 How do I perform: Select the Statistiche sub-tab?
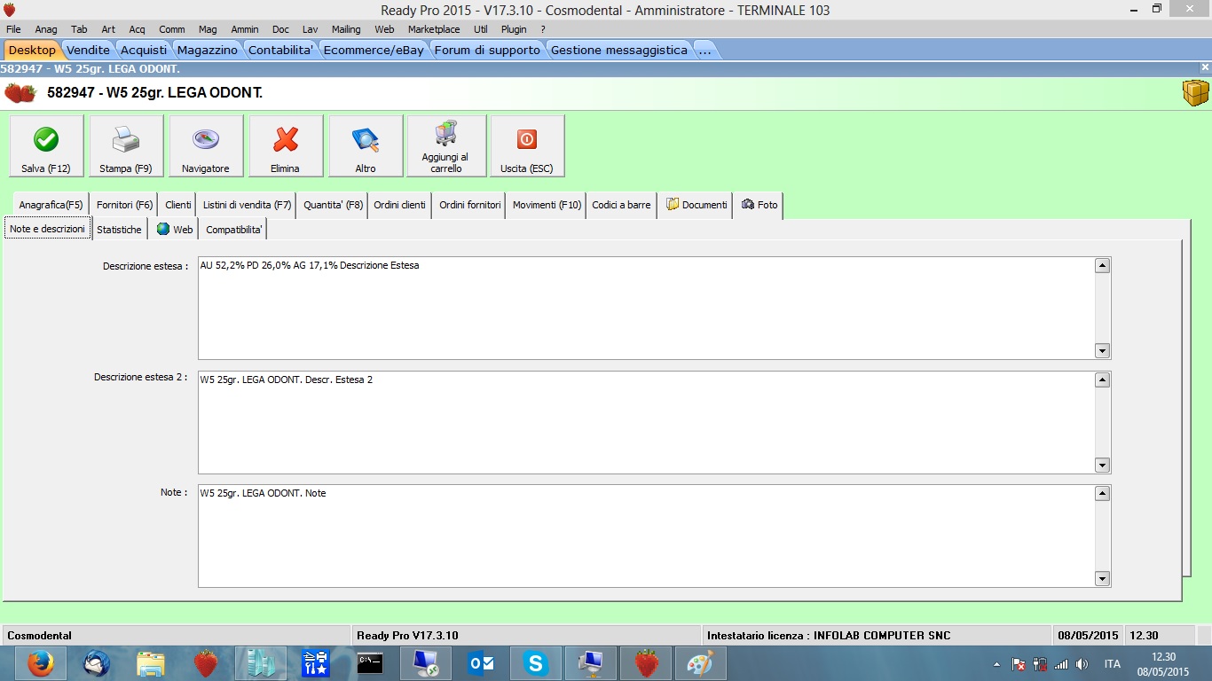click(x=119, y=229)
